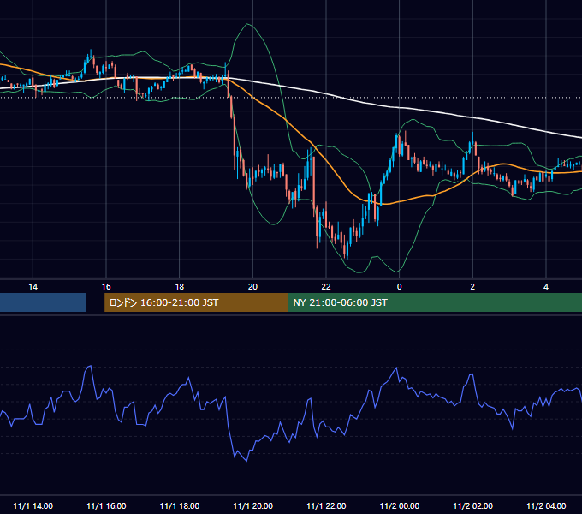Click the hour label 20 on chart axis
Screen dimensions: 582x514
[x=252, y=287]
